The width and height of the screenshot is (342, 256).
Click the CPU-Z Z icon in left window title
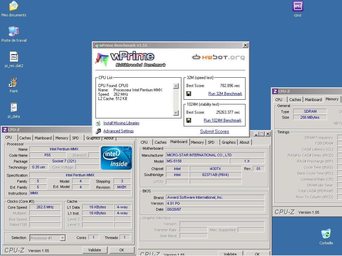click(x=5, y=130)
